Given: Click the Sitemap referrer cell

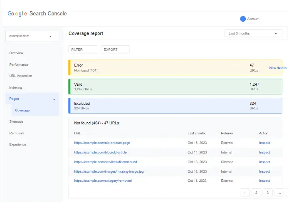Looking at the screenshot, I should (227, 162).
